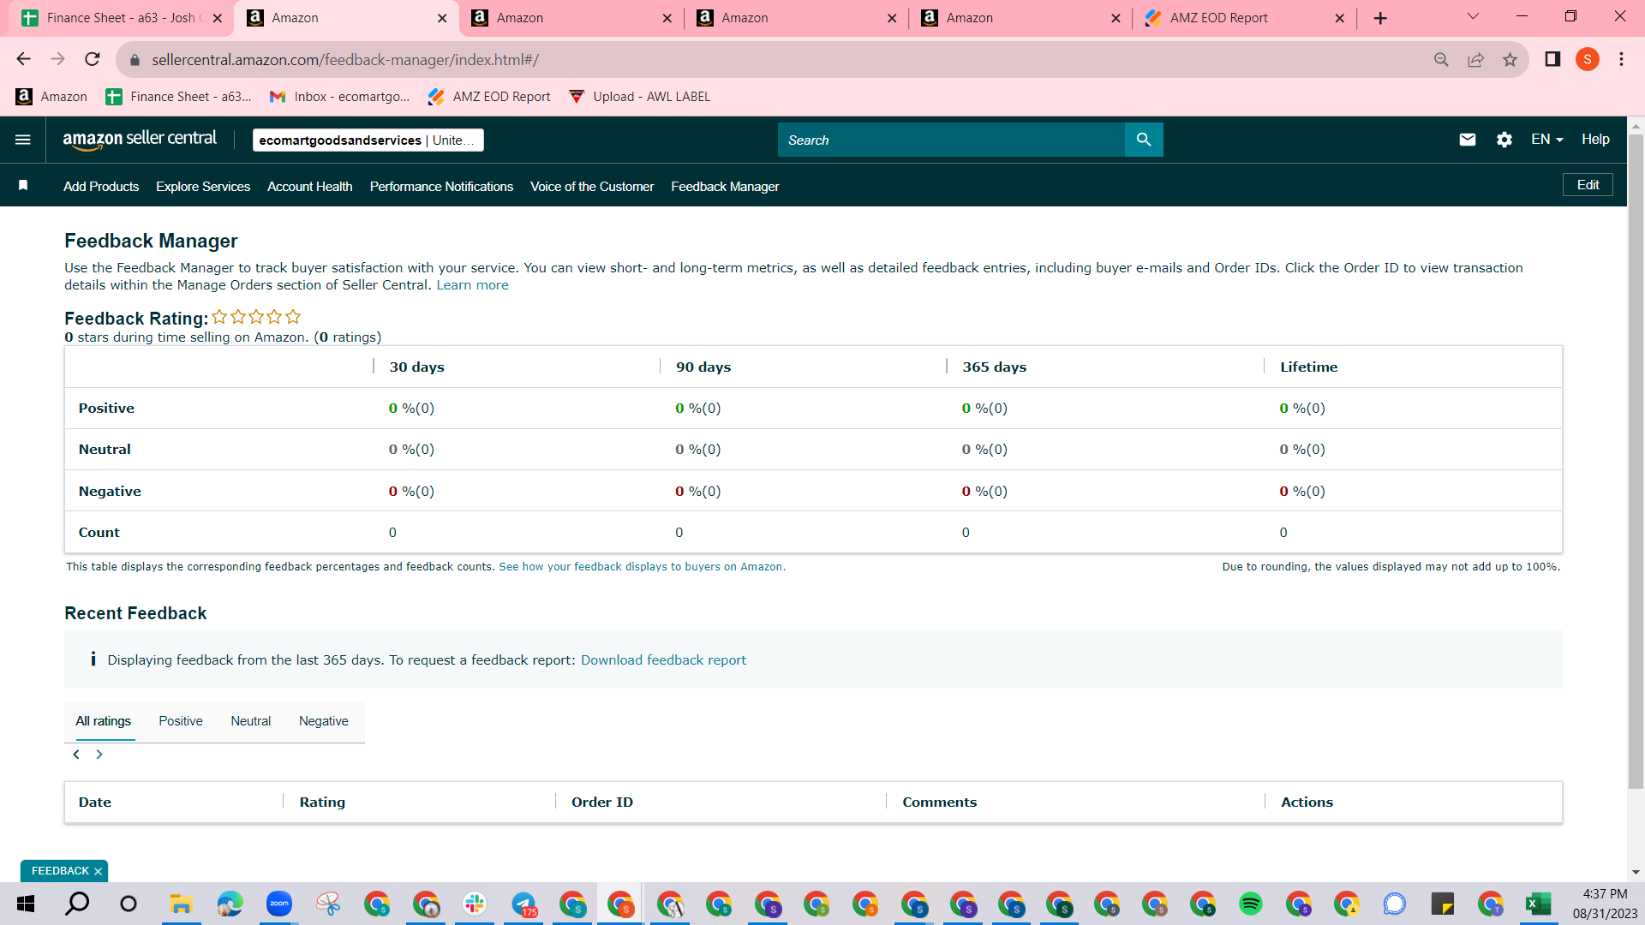Open Upload - AWL LABEL bookmark
This screenshot has height=925, width=1645.
[639, 97]
